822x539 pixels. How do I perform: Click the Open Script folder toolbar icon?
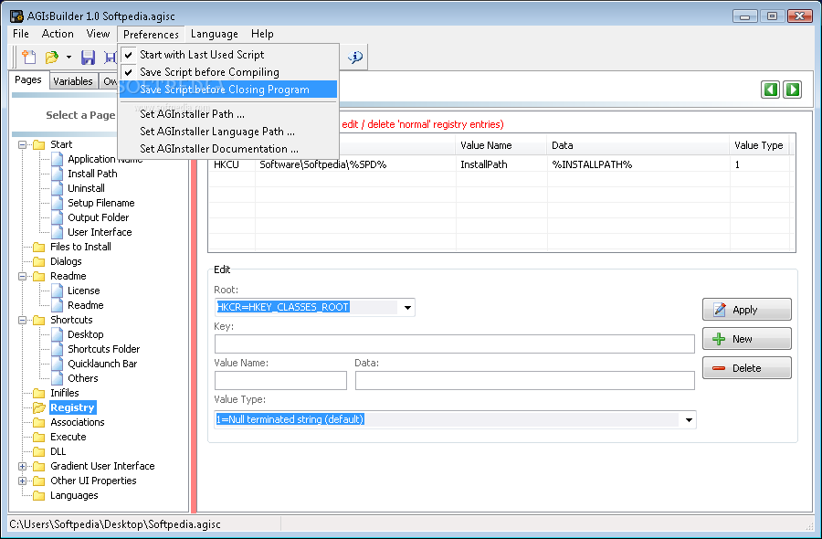point(52,57)
